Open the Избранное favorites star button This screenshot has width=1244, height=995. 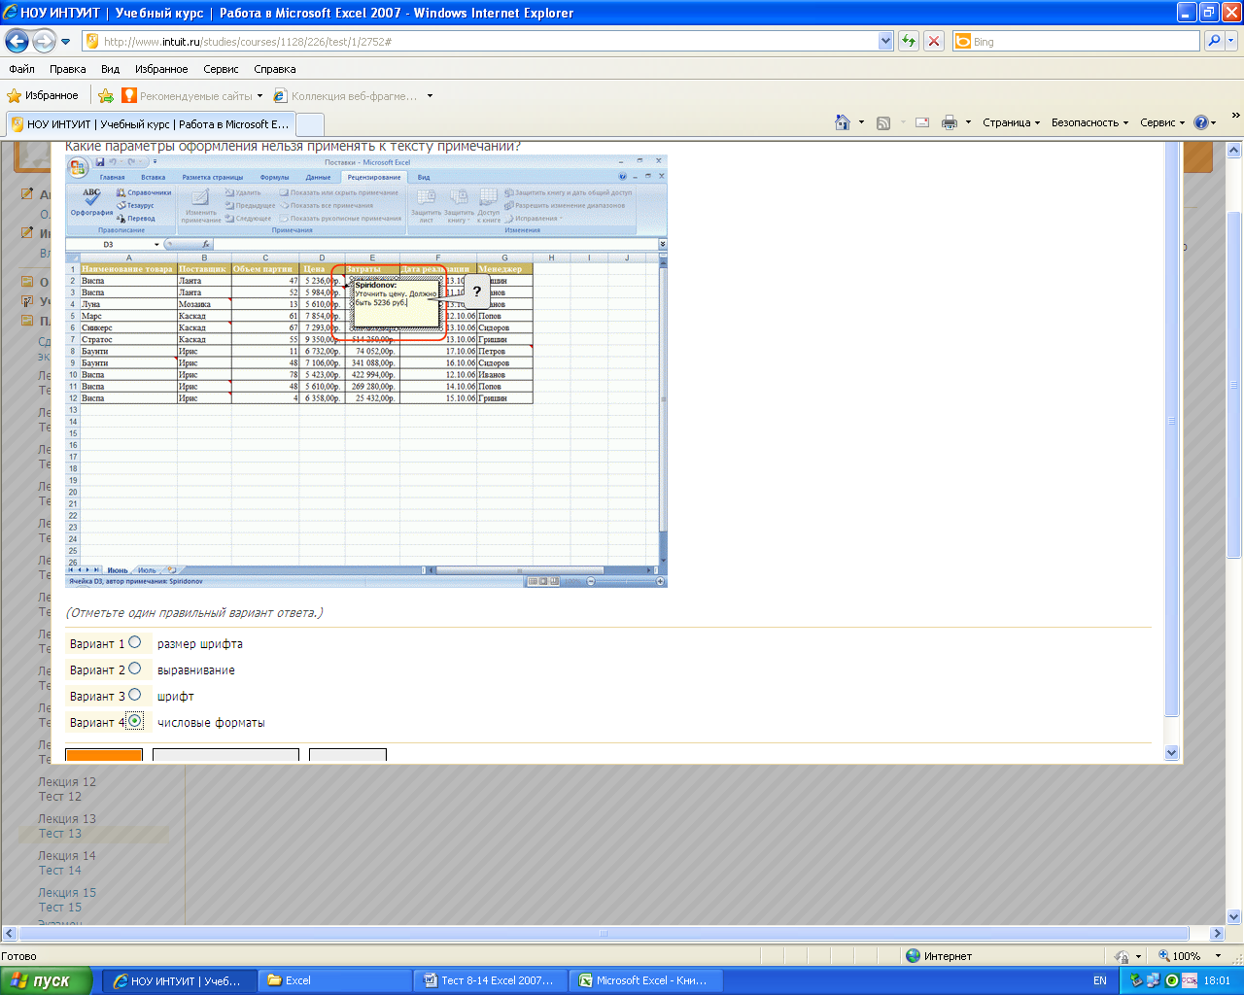click(43, 95)
